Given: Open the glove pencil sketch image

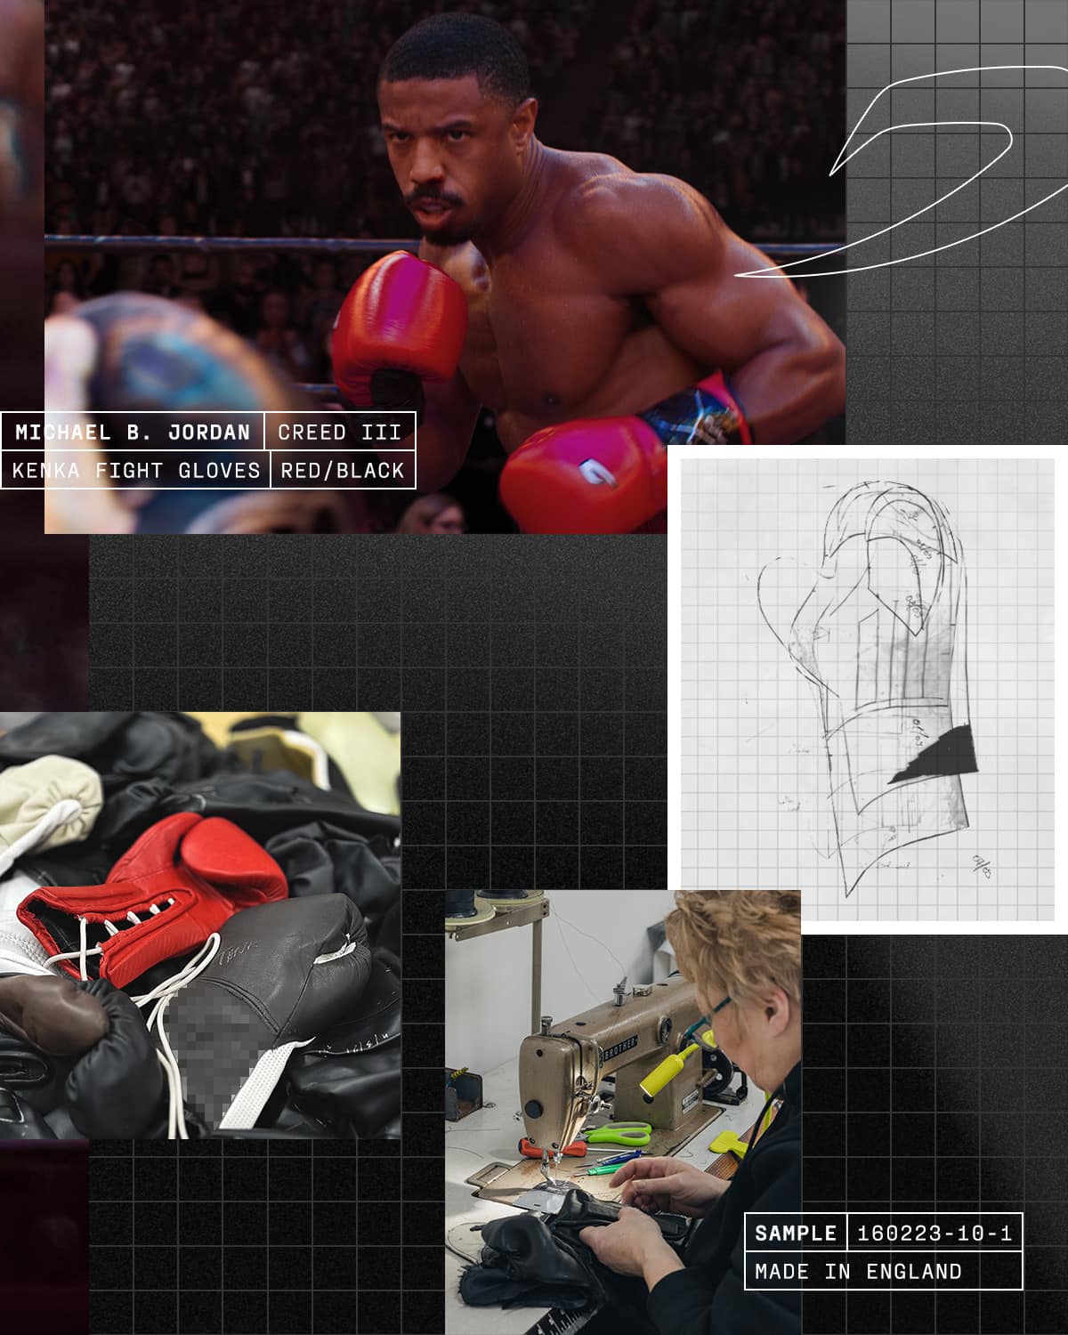Looking at the screenshot, I should point(868,690).
